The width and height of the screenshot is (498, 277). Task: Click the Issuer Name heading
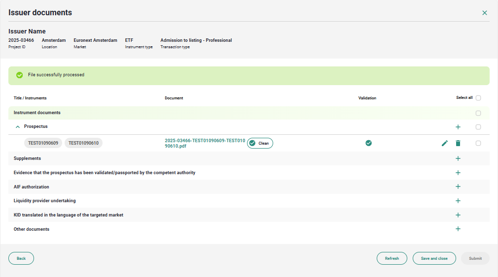27,31
